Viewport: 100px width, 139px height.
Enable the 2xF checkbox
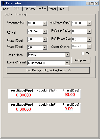pos(83,54)
